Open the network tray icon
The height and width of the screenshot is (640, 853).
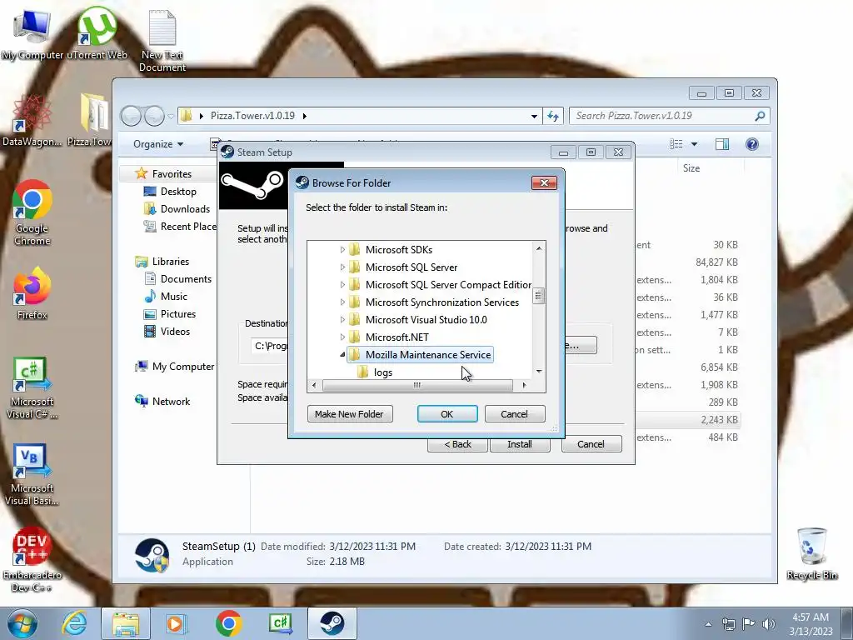728,623
